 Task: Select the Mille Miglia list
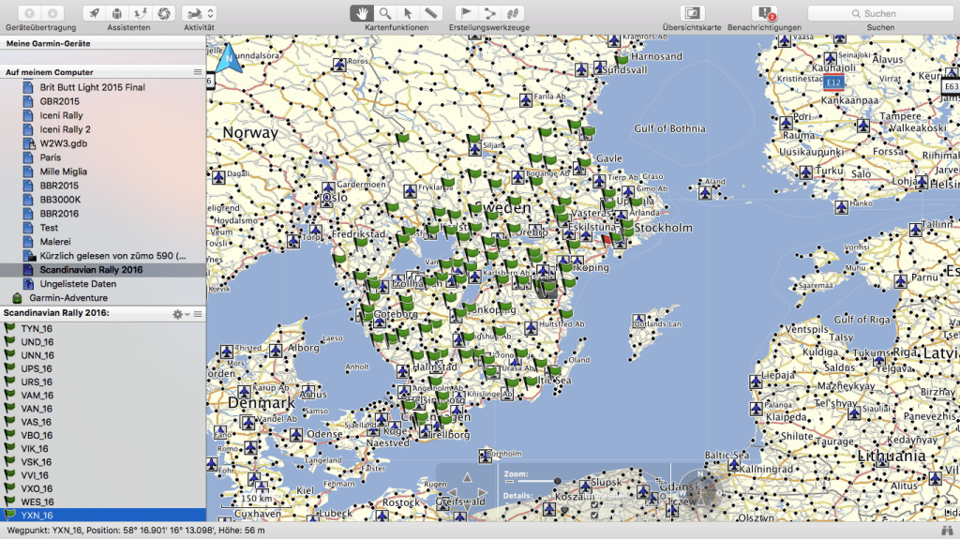[64, 172]
